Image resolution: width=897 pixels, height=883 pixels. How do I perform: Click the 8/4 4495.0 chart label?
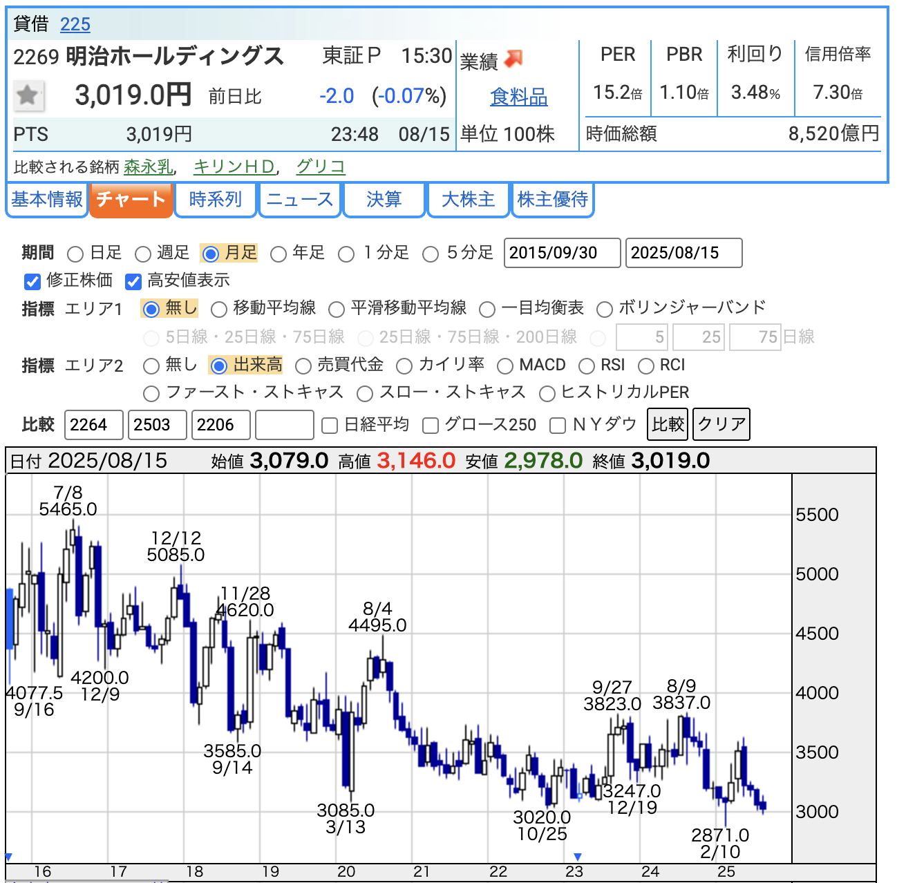point(377,617)
